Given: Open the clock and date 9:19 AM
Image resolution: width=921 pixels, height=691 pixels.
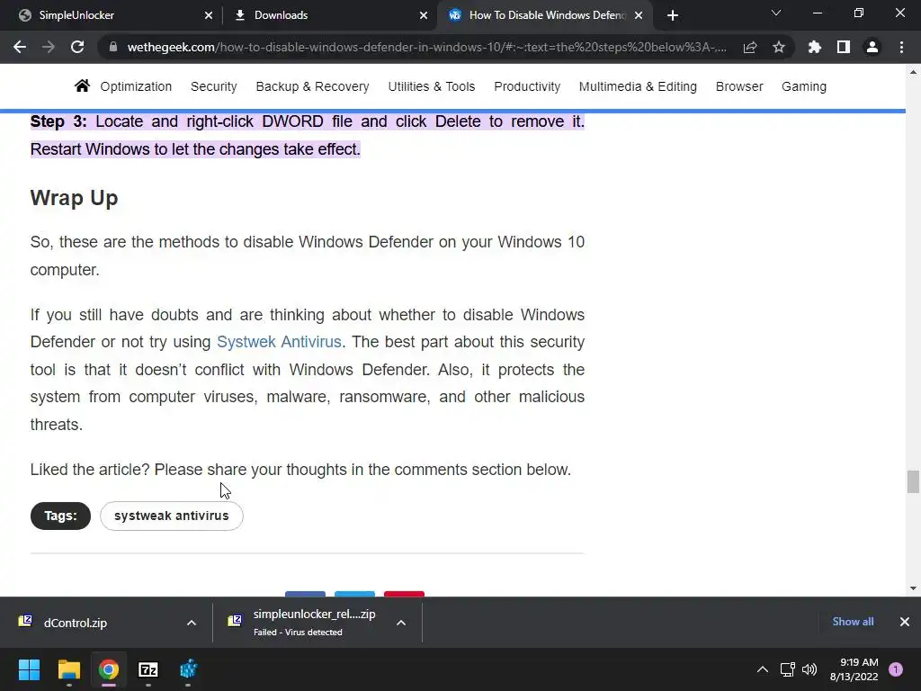Looking at the screenshot, I should (x=854, y=669).
